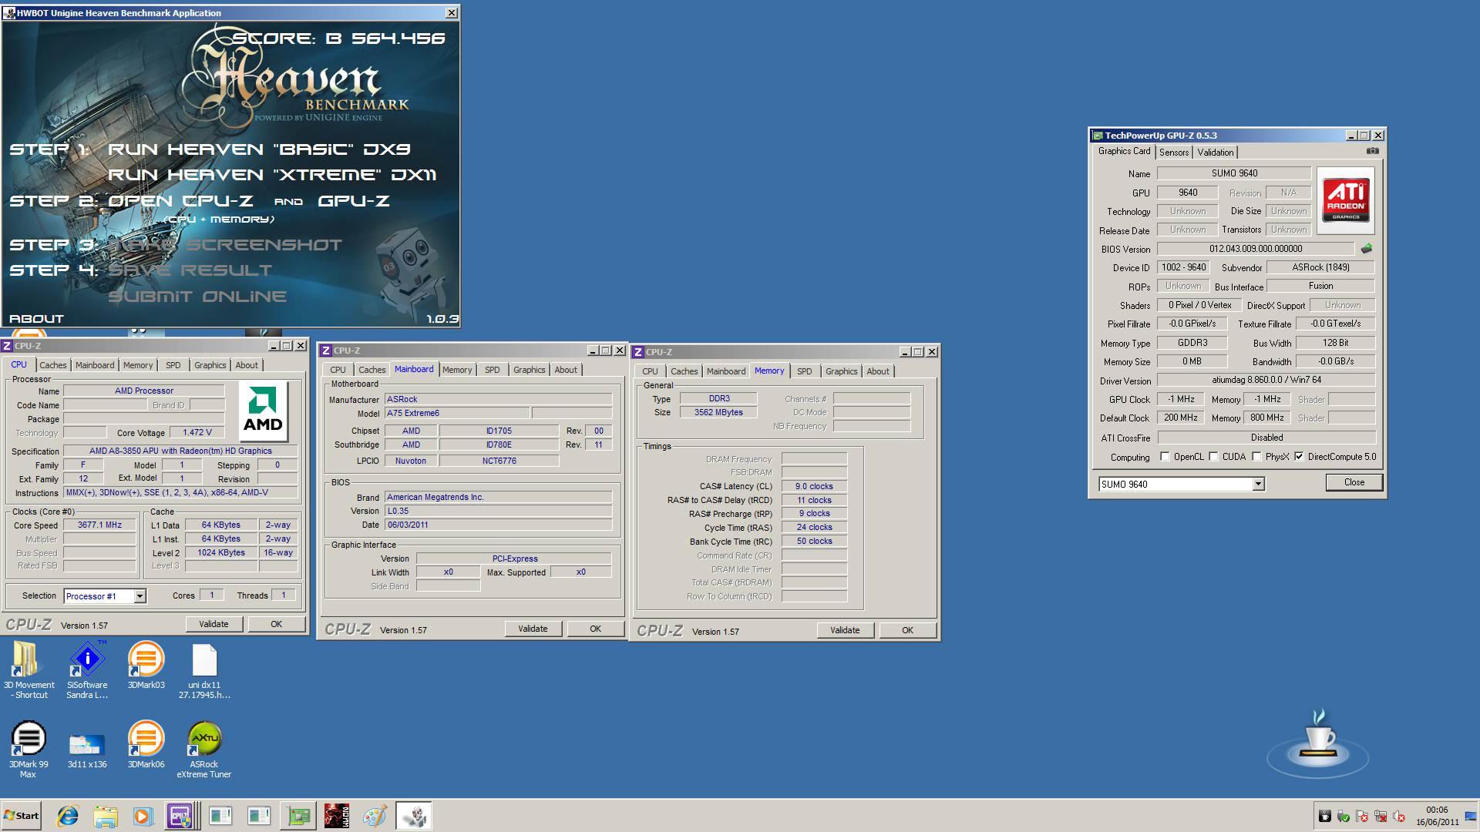Launch SiSoftware Sandra Lite desktop icon
The height and width of the screenshot is (832, 1480).
click(x=87, y=669)
